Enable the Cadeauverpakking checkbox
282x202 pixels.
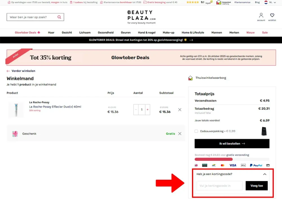(x=196, y=131)
